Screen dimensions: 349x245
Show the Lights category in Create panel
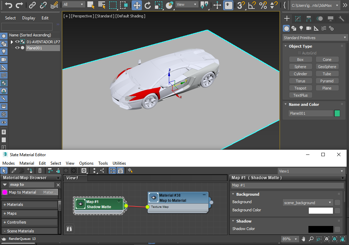point(301,29)
